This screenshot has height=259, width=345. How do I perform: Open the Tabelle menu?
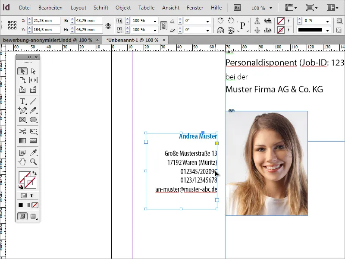[x=146, y=8]
